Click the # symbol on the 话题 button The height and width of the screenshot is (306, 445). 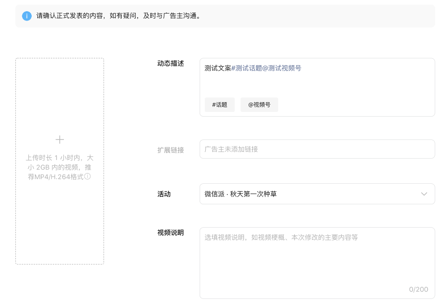[x=213, y=104]
